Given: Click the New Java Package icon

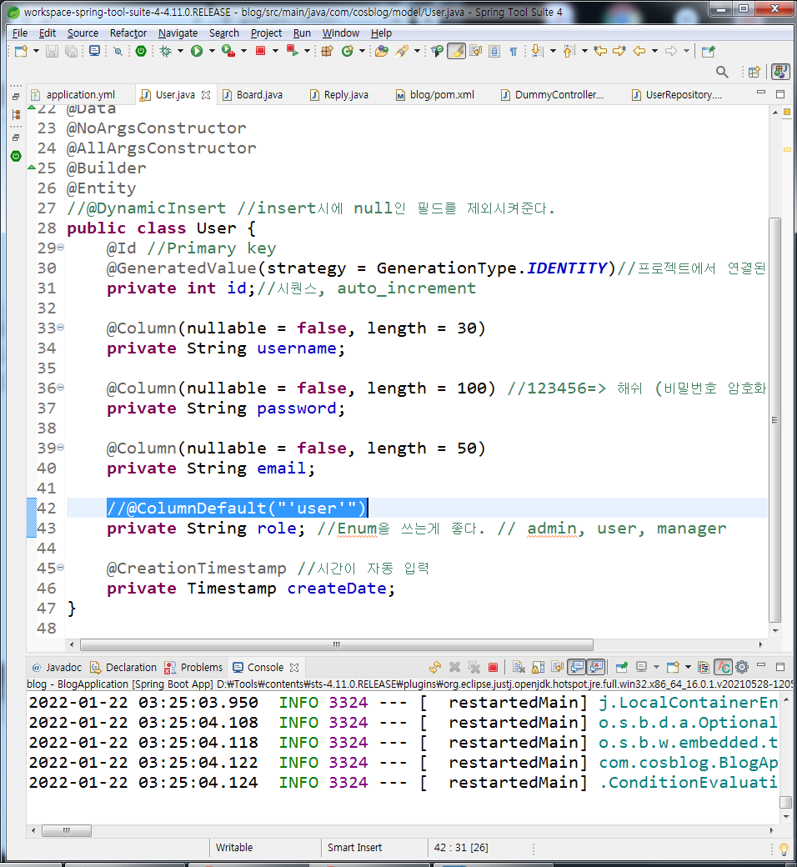Looking at the screenshot, I should [328, 52].
